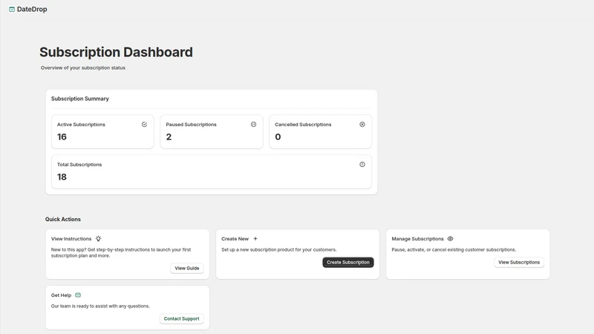
Task: Click the eye icon beside Manage Subscriptions
Action: coord(450,238)
